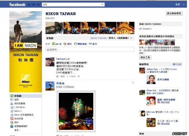Screen dimensions: 189x136
Task: Show all sponsored activity link
Action: (177, 64)
